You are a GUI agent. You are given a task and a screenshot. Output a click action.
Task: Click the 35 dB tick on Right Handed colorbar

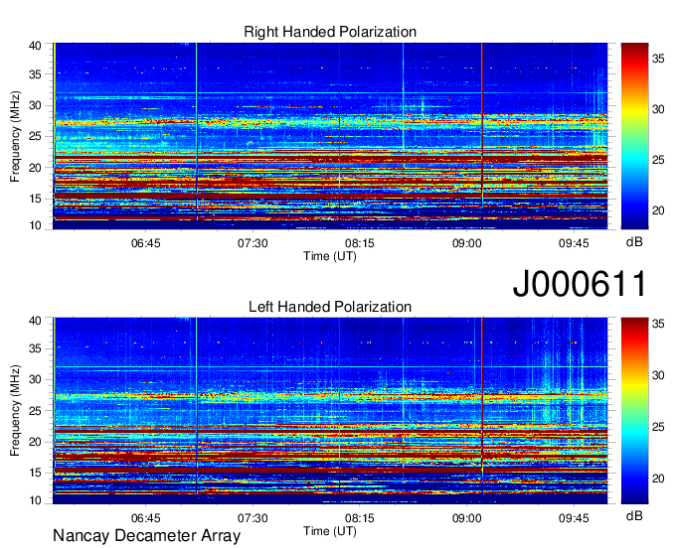658,59
